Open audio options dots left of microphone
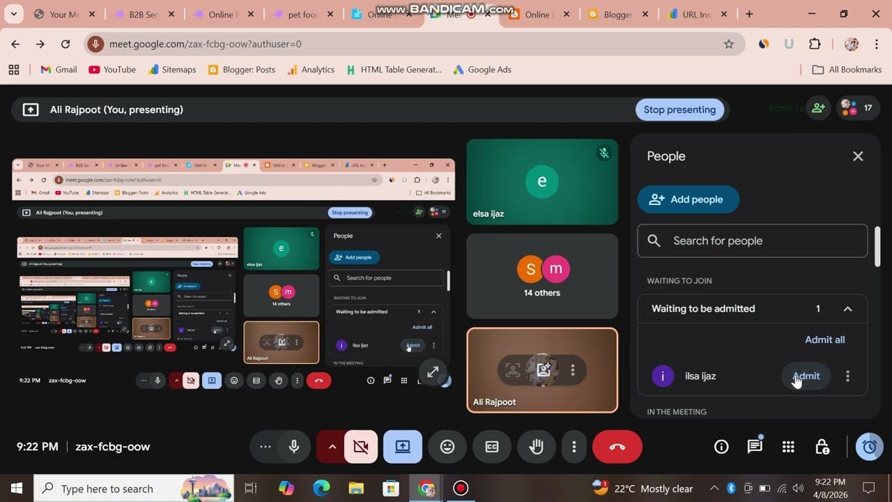Image resolution: width=892 pixels, height=502 pixels. coord(266,447)
